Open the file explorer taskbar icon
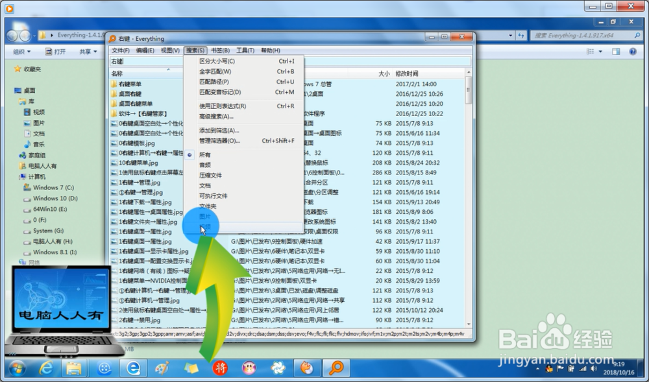649x382 pixels. coord(74,368)
